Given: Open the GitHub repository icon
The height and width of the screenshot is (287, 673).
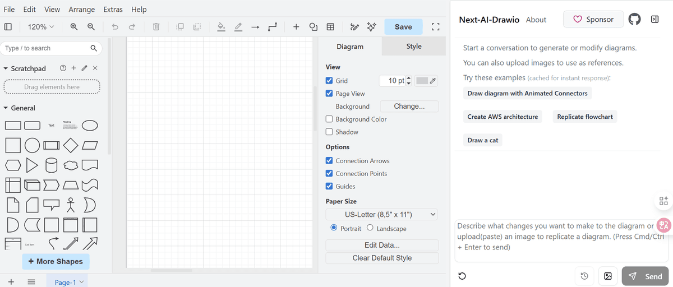Looking at the screenshot, I should pyautogui.click(x=634, y=19).
